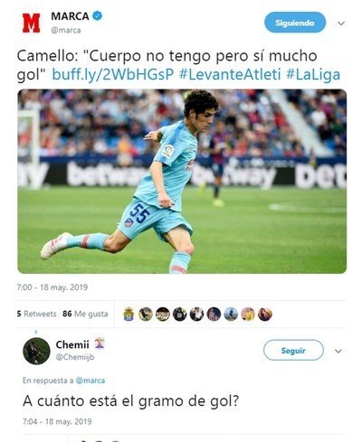Open the second liker avatar in the row

tap(146, 315)
